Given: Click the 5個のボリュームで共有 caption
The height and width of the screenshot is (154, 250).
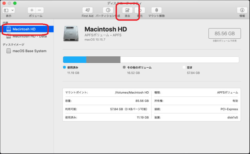Looking at the screenshot, I should 225,41.
